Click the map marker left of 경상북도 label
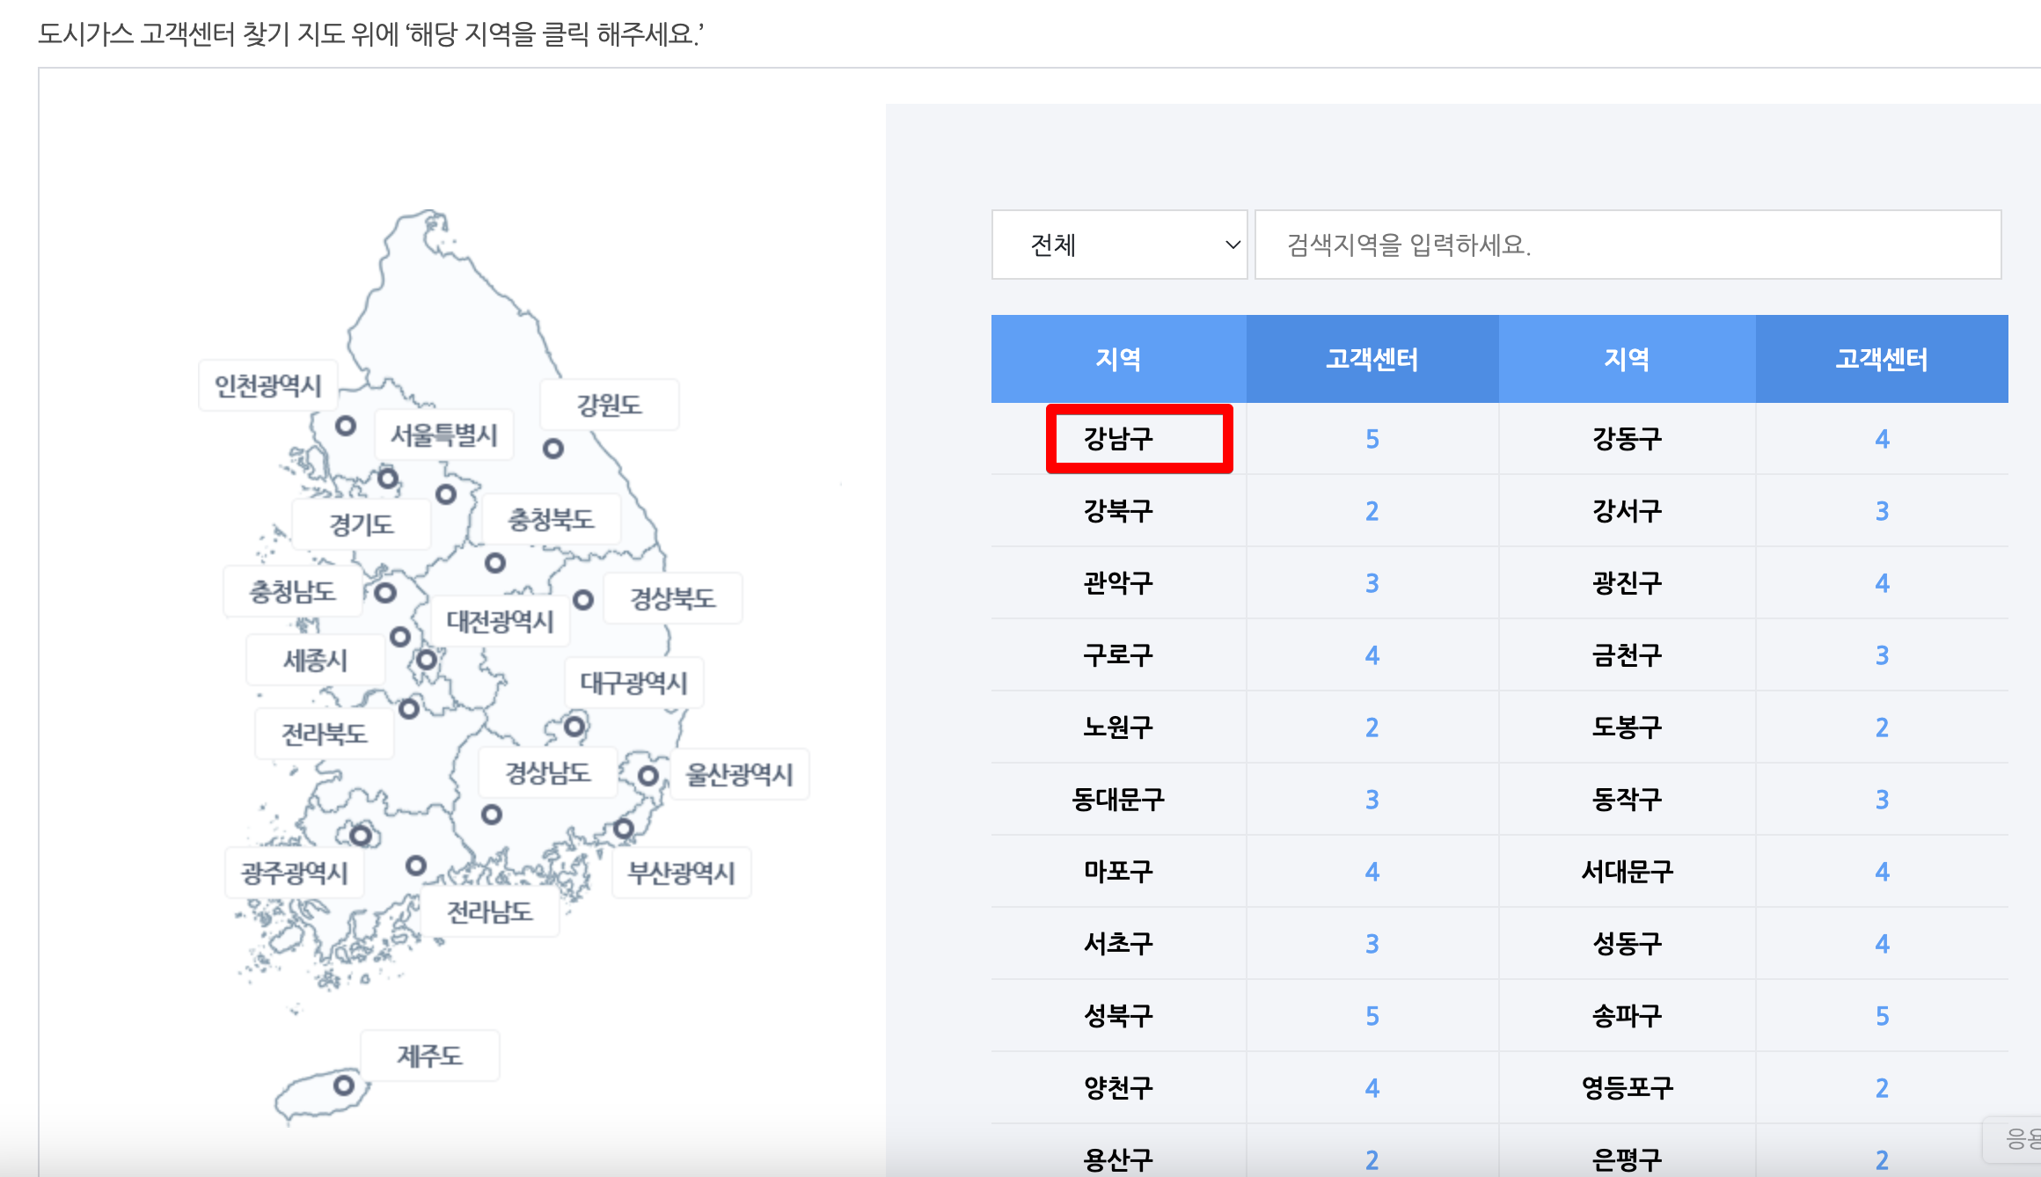 coord(583,600)
